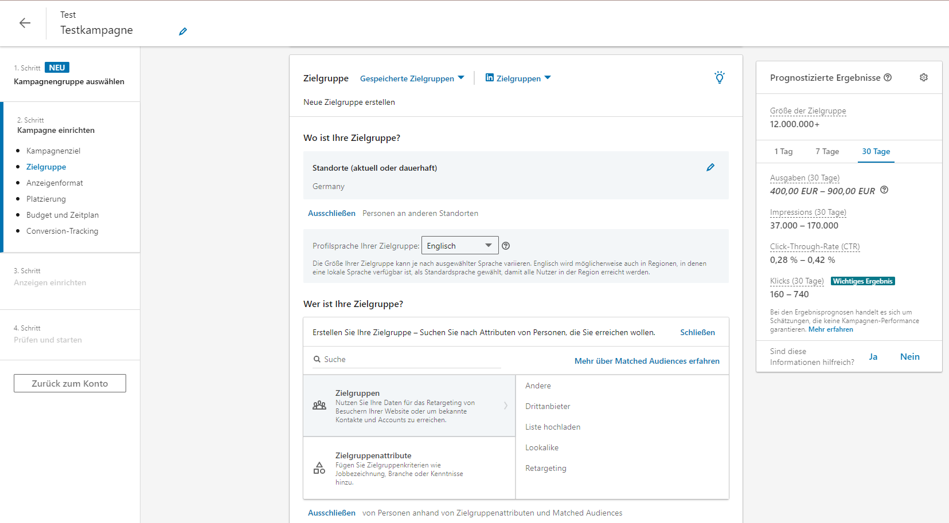Click LinkedIn icon beside Zielgruppen dropdown

point(490,77)
